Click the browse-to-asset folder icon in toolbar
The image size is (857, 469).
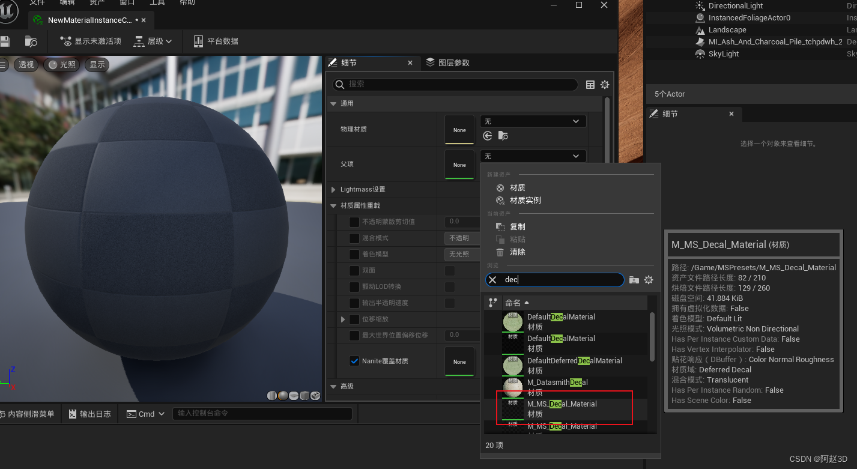point(31,41)
